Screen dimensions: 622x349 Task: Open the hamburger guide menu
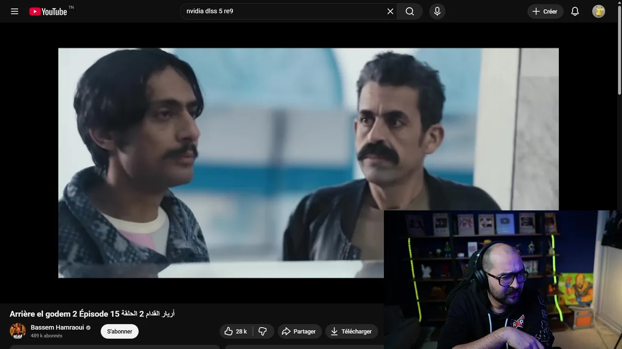pos(15,11)
